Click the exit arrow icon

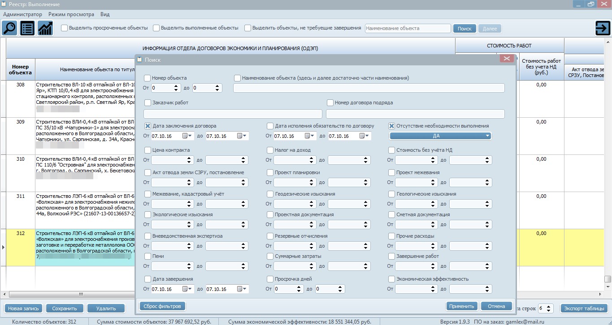602,28
